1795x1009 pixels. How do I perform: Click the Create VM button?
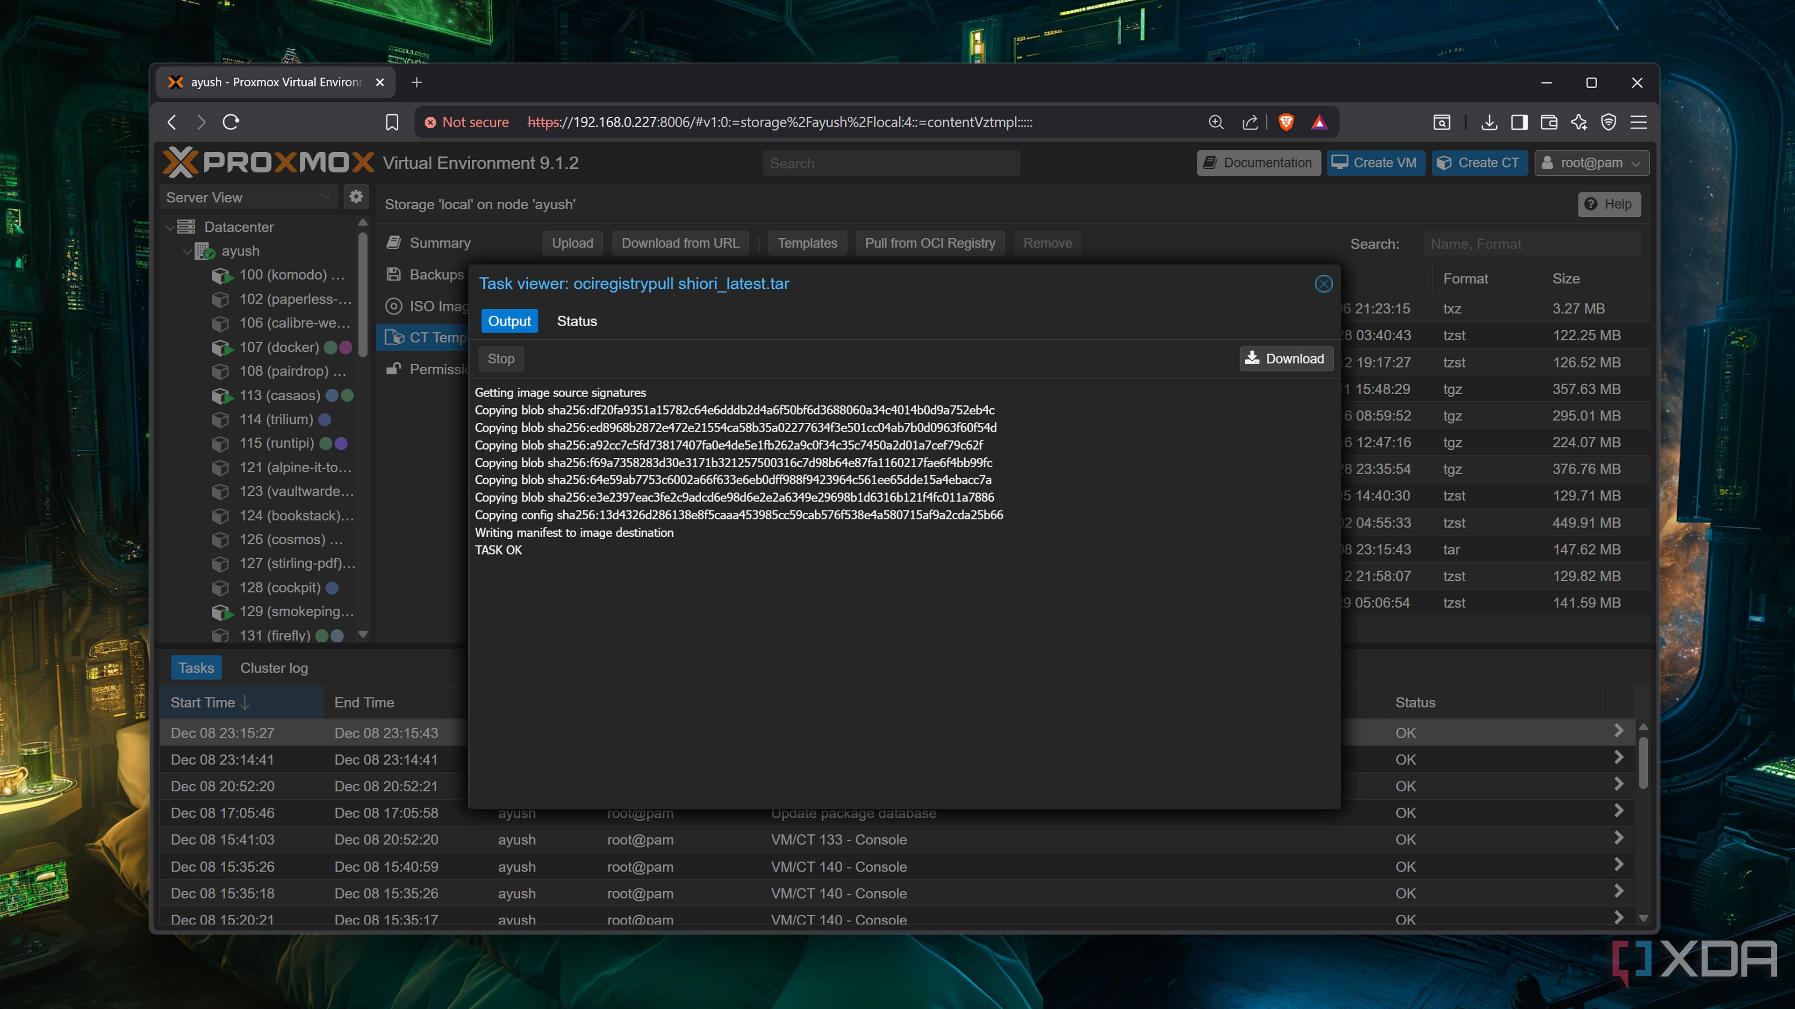[1376, 163]
